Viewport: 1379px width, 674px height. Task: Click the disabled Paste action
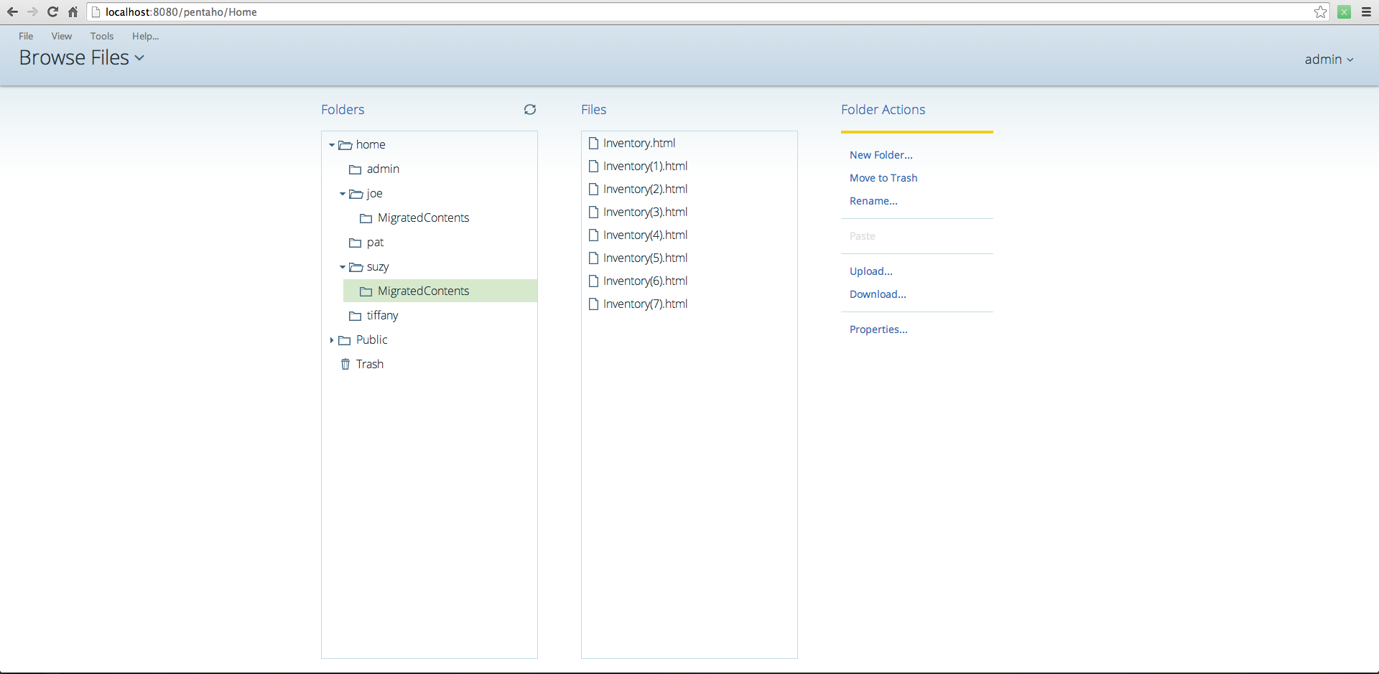863,236
